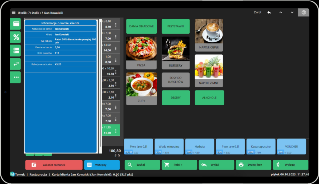Select the ALKOHOLE category tile

point(209,97)
